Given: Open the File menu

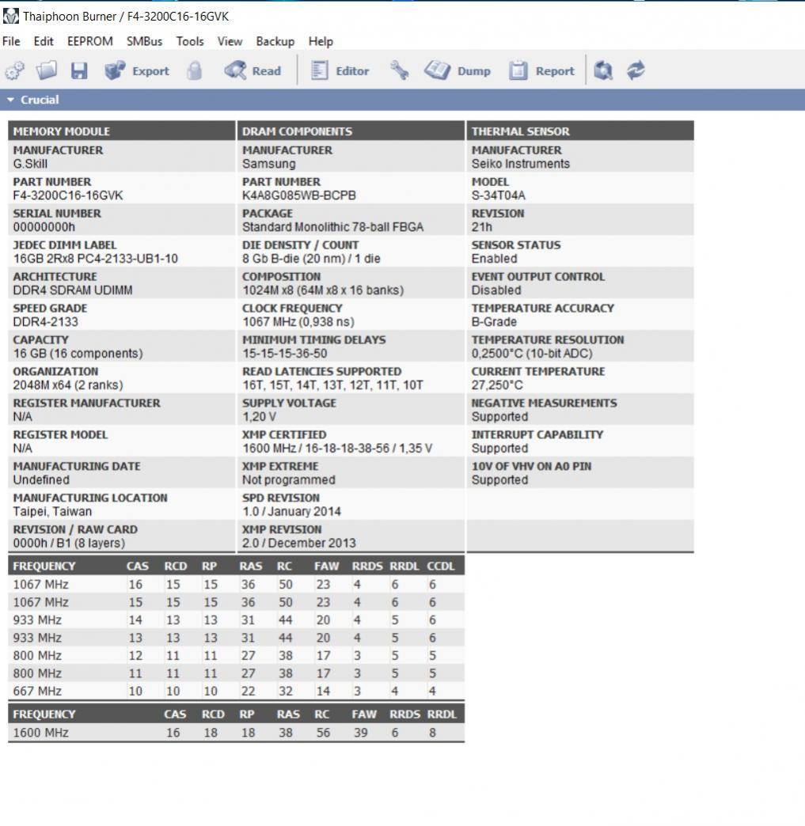Looking at the screenshot, I should 11,41.
